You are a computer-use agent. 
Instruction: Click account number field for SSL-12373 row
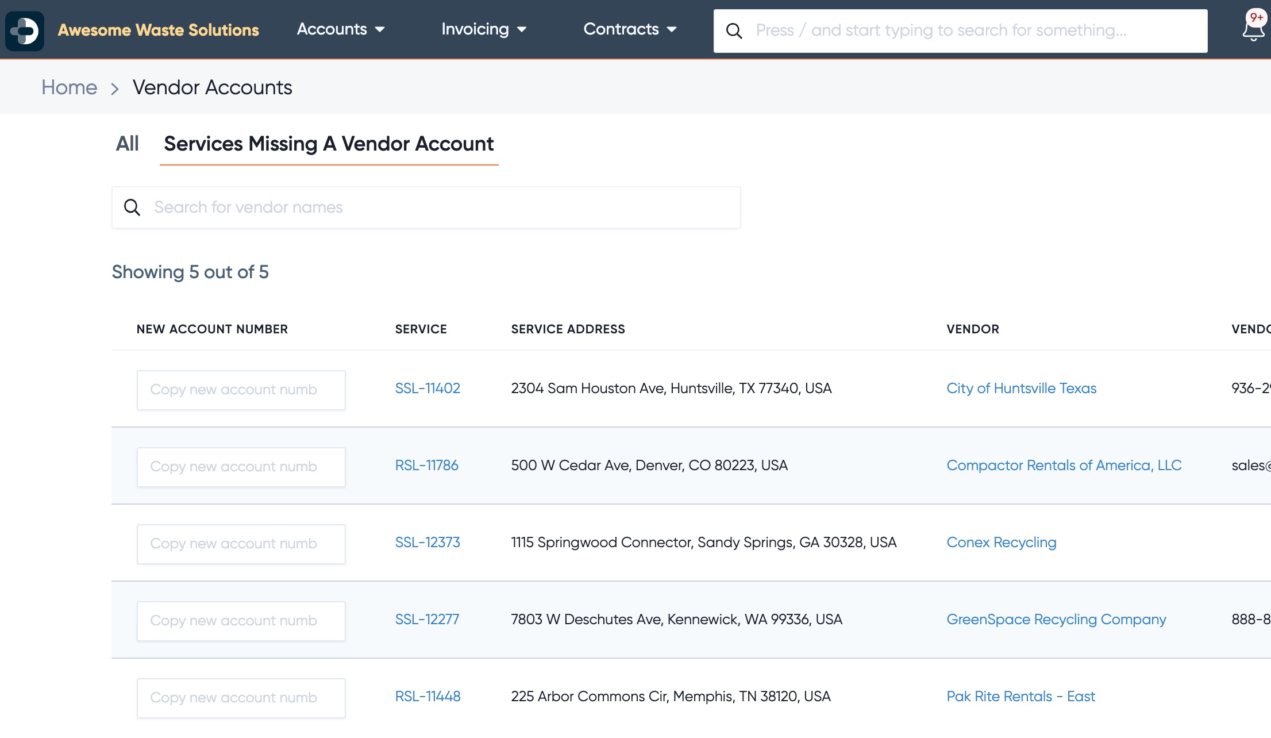pyautogui.click(x=241, y=544)
